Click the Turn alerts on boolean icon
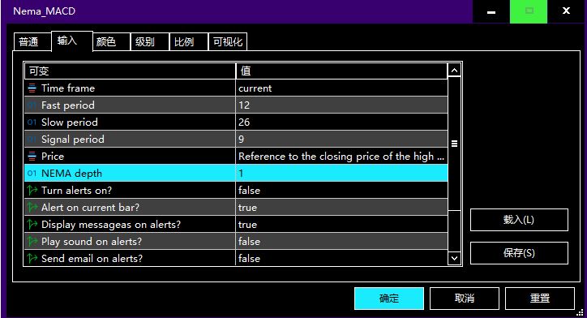The image size is (587, 318). point(32,191)
